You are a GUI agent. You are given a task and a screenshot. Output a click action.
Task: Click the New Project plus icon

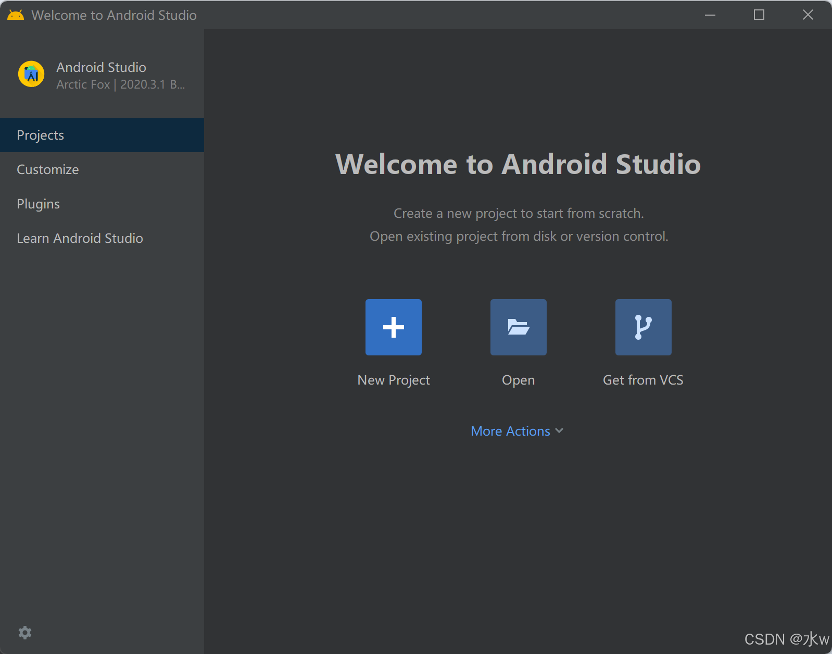(394, 327)
